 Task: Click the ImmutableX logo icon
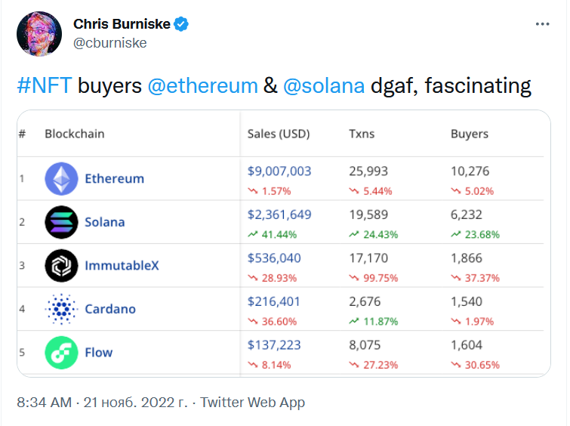pos(61,266)
